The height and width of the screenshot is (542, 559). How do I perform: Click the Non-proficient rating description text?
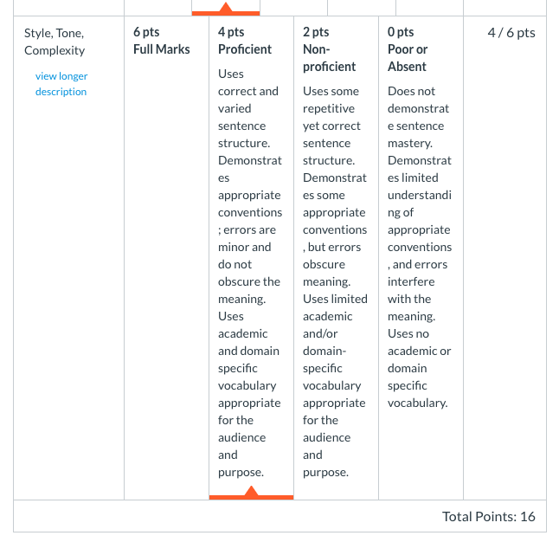[x=335, y=281]
